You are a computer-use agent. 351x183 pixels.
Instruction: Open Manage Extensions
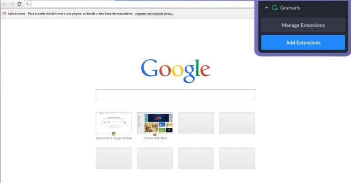tap(303, 25)
